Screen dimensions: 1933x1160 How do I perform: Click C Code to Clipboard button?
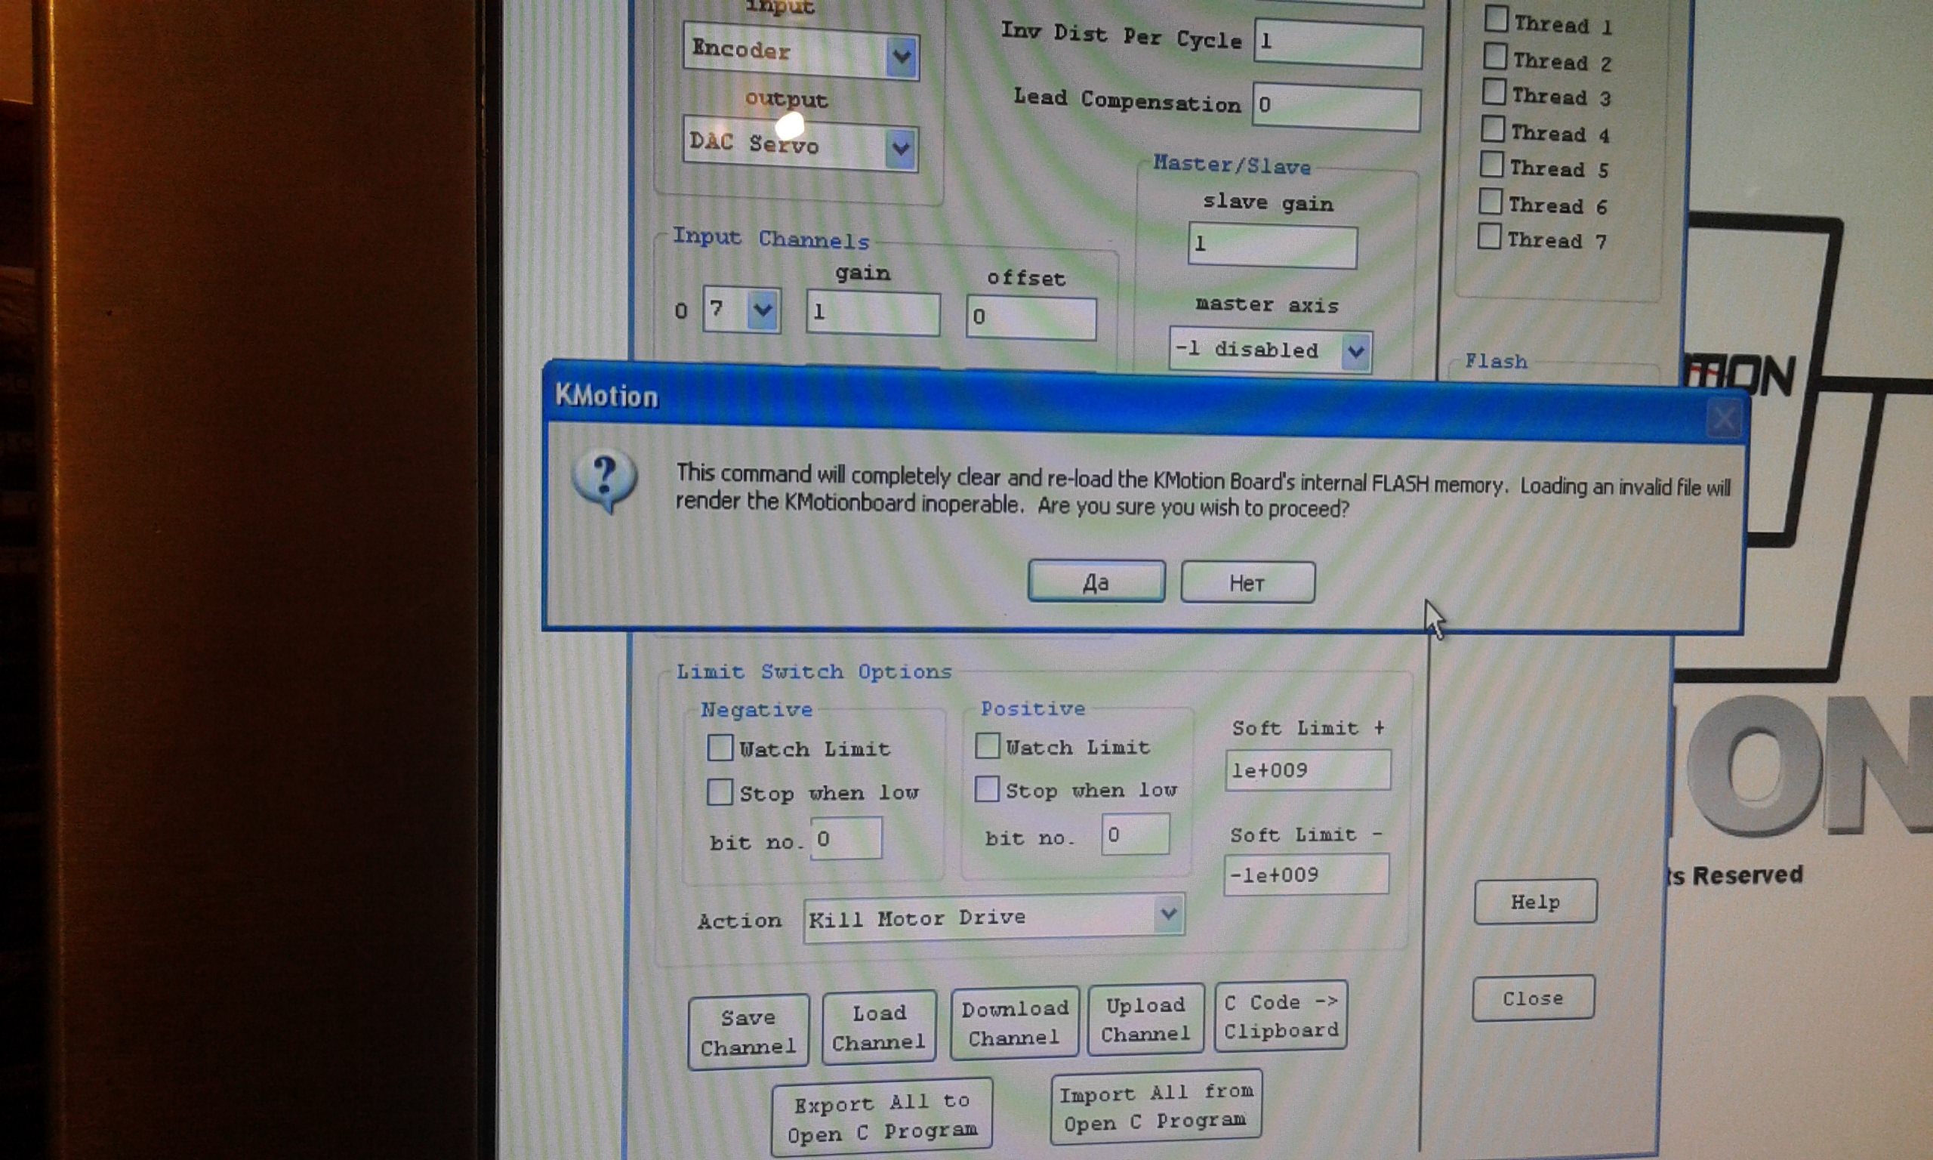(1281, 1017)
